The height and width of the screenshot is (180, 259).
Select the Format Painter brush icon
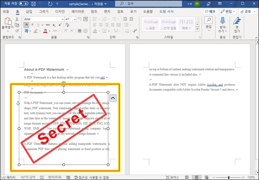[17, 31]
